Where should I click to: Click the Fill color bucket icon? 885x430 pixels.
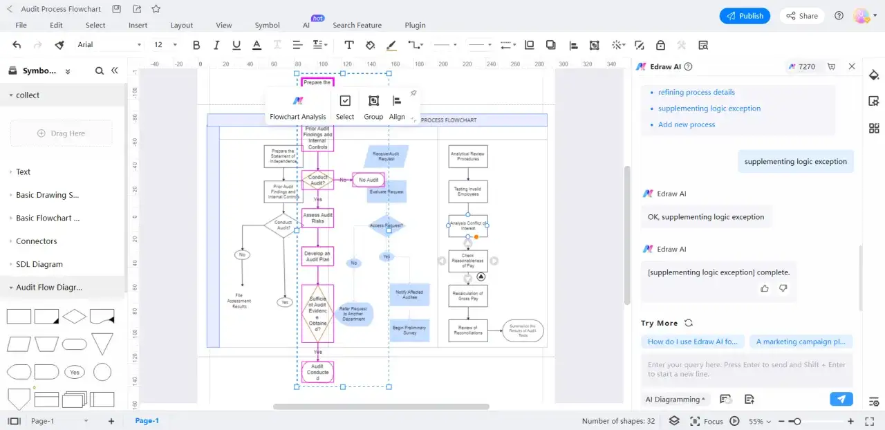[370, 45]
